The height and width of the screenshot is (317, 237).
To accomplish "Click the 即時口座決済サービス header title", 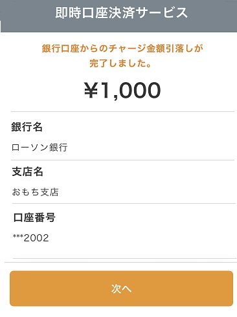I will tap(121, 12).
